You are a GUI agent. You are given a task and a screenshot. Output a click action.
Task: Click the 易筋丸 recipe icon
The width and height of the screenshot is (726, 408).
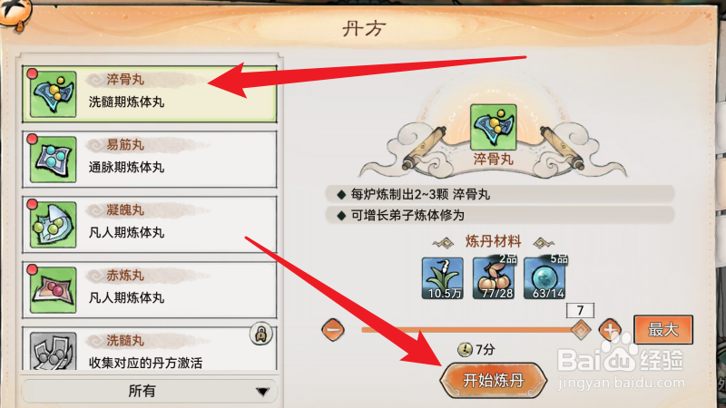coord(54,160)
